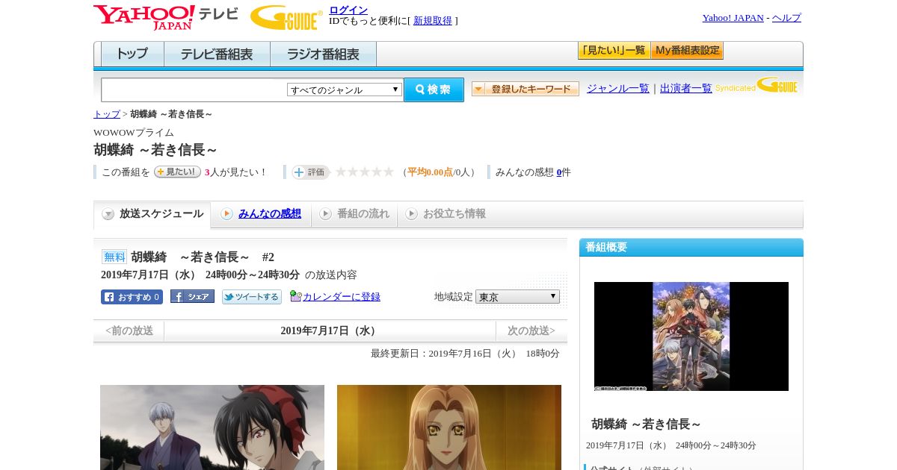897x470 pixels.
Task: Click the 見たい! plus button
Action: (177, 172)
